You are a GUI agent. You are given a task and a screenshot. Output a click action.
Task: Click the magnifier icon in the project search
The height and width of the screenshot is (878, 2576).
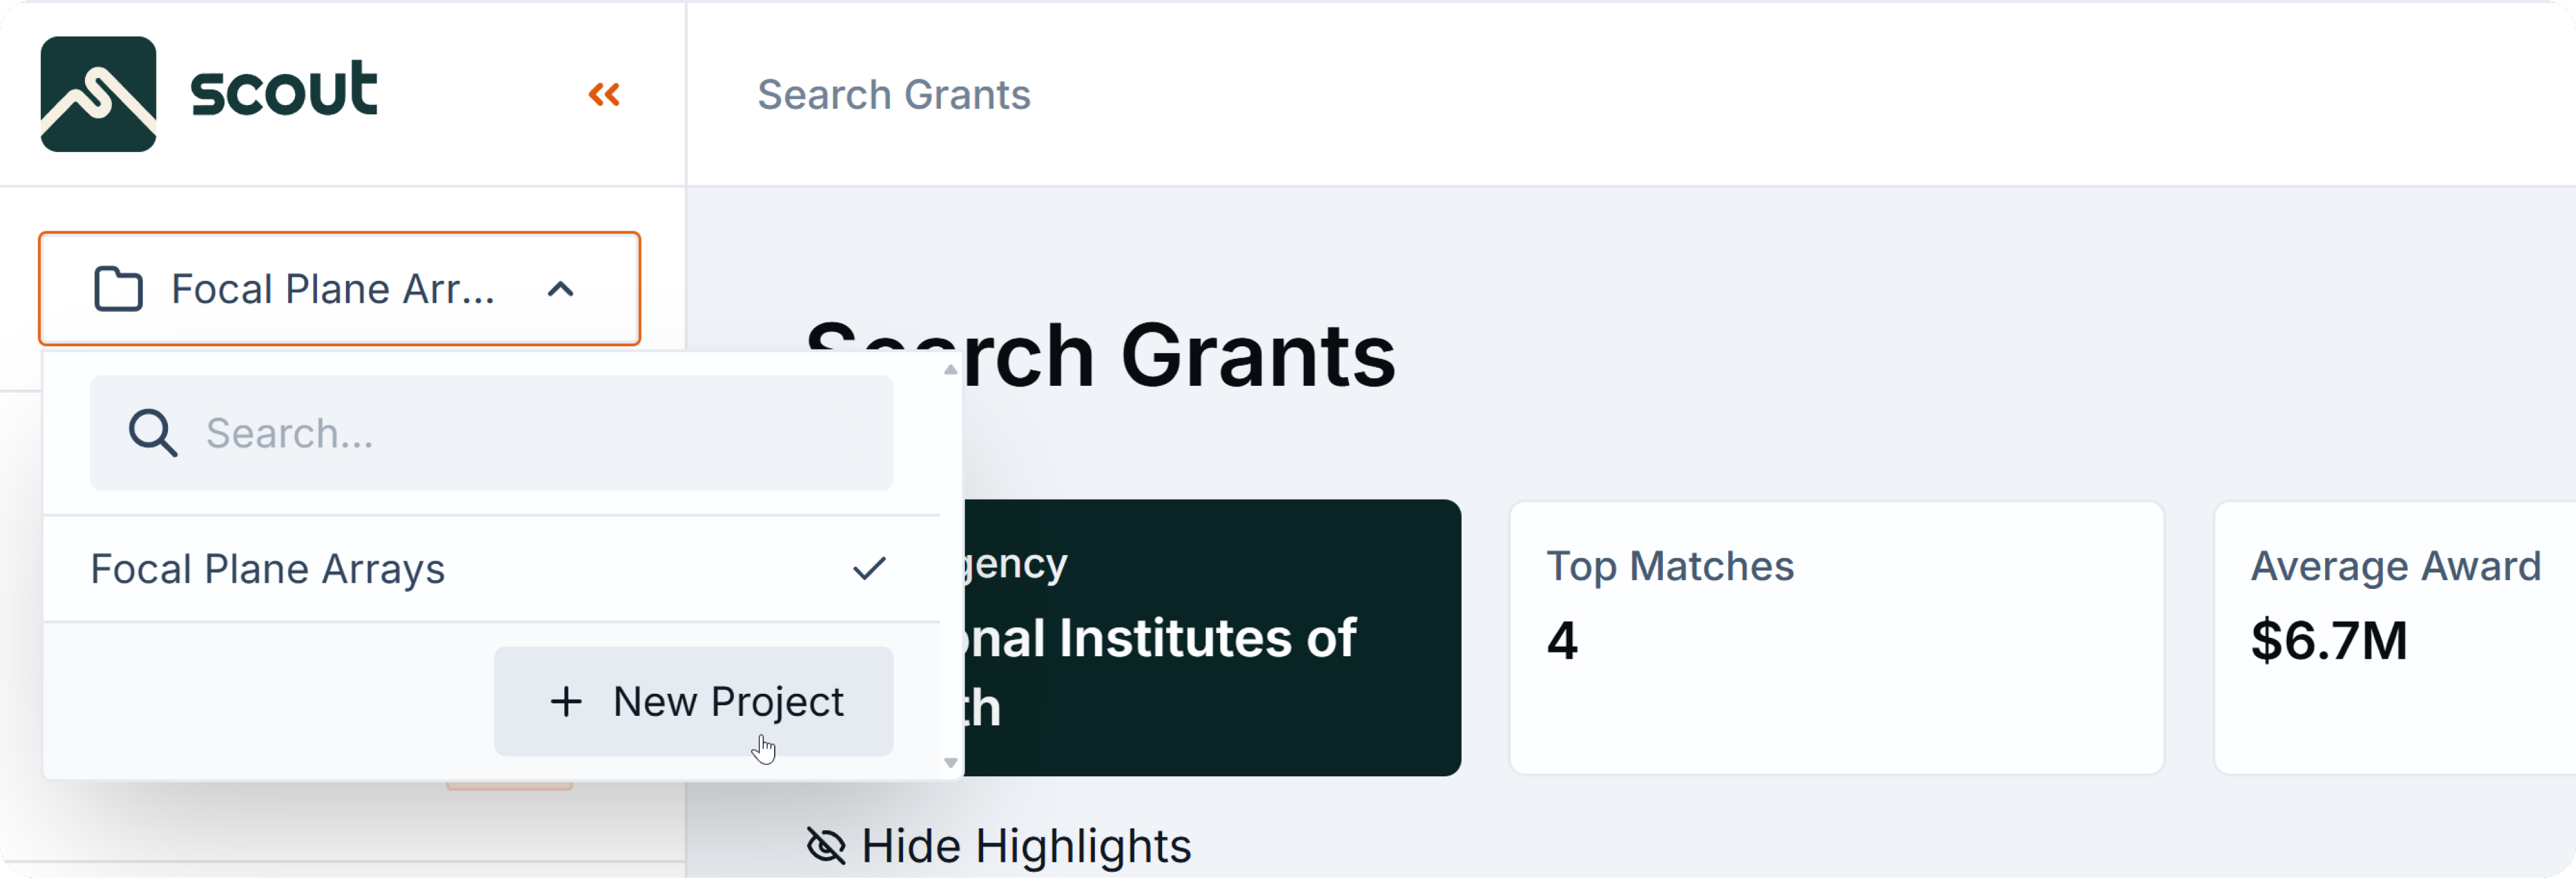152,434
